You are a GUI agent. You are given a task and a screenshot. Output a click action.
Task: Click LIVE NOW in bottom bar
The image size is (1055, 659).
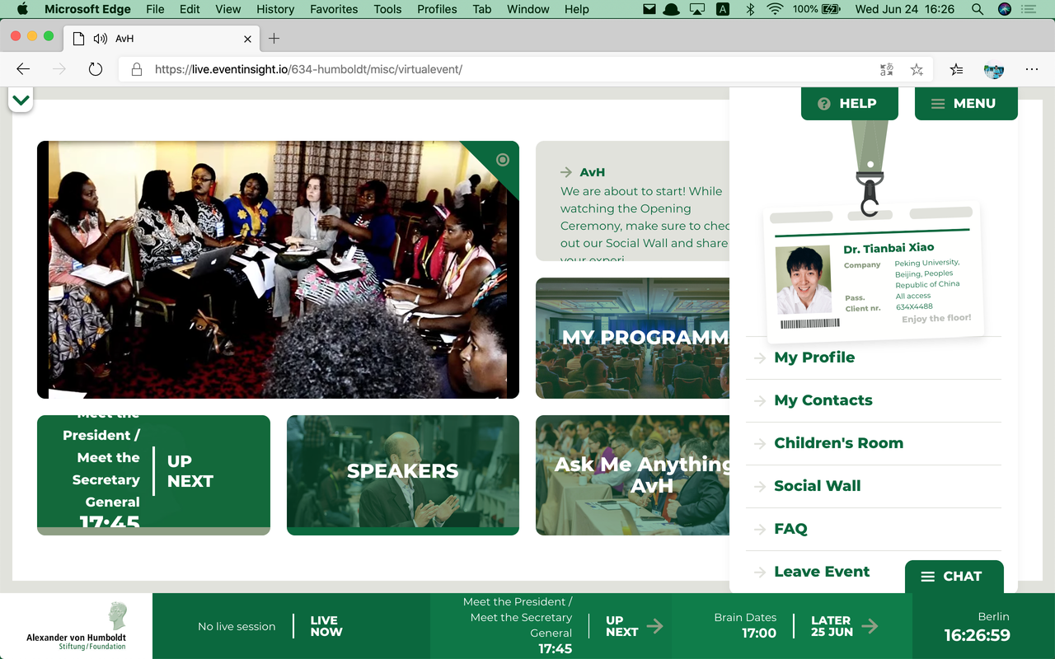(326, 626)
